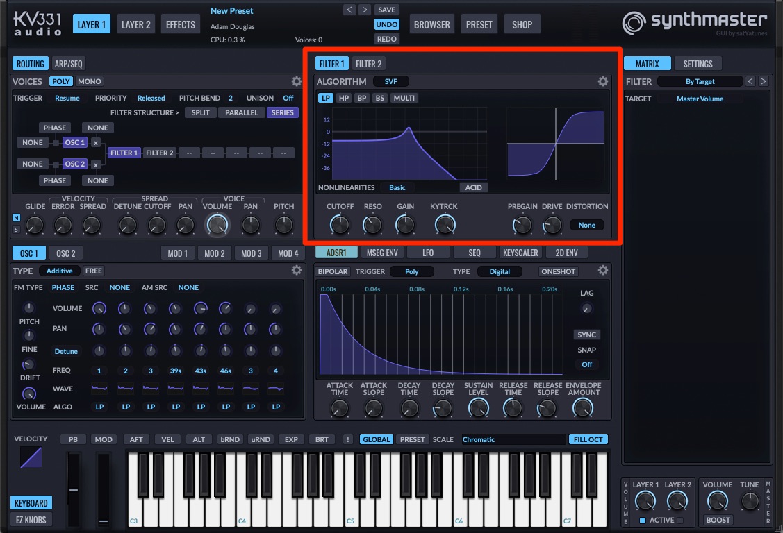This screenshot has width=783, height=533.
Task: Click the New Preset name field
Action: 232,11
